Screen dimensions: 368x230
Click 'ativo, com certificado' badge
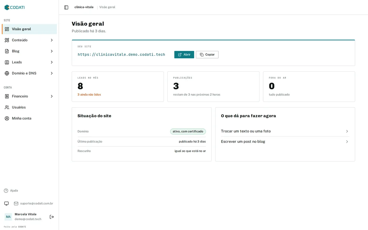188,131
